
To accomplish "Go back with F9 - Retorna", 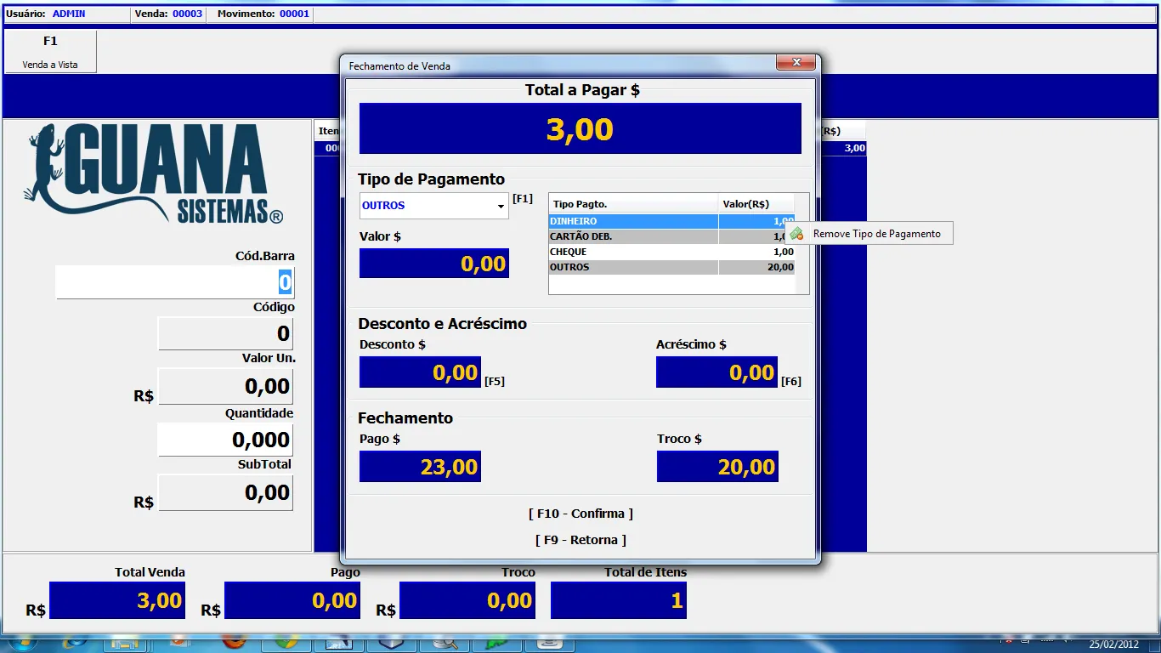I will point(580,540).
